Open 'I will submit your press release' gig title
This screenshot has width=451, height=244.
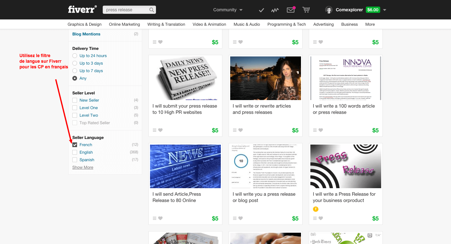pyautogui.click(x=185, y=109)
